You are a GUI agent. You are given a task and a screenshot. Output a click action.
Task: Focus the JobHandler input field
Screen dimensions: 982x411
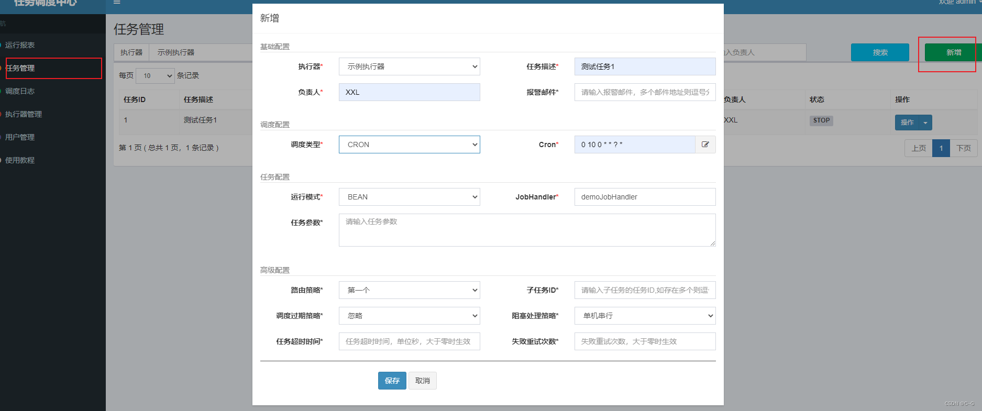[645, 197]
